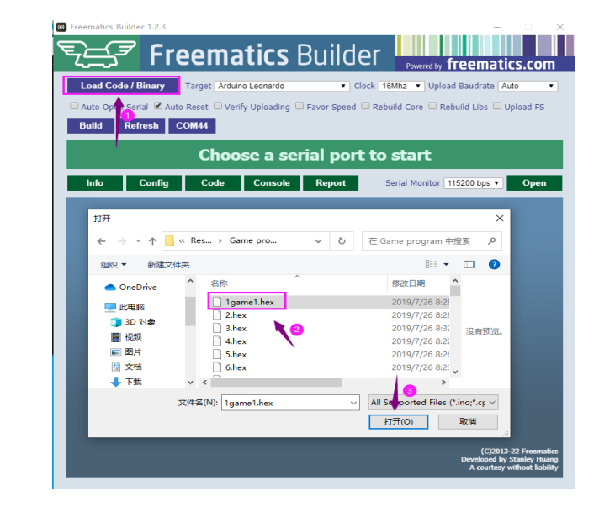This screenshot has height=523, width=615.
Task: Open the Target board dropdown
Action: click(x=282, y=86)
